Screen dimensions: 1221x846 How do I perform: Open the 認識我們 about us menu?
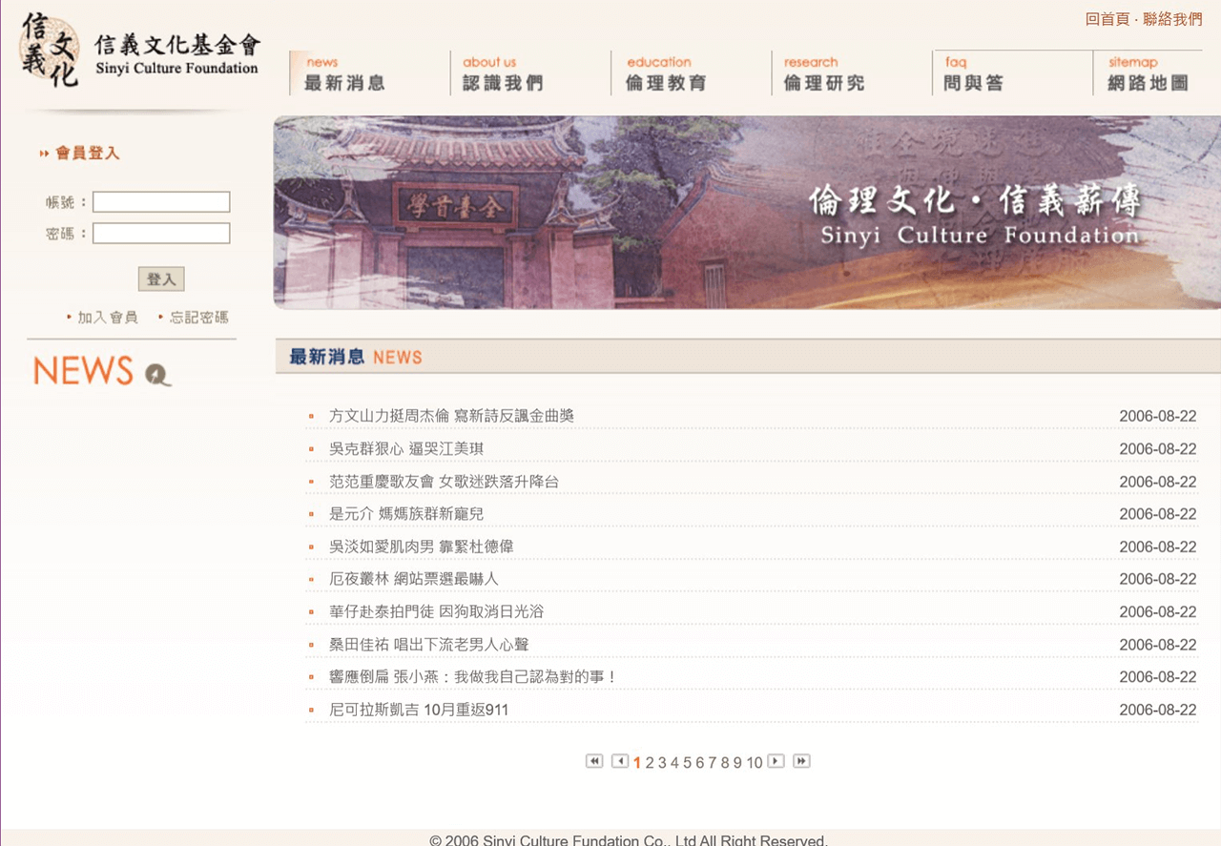click(x=503, y=73)
